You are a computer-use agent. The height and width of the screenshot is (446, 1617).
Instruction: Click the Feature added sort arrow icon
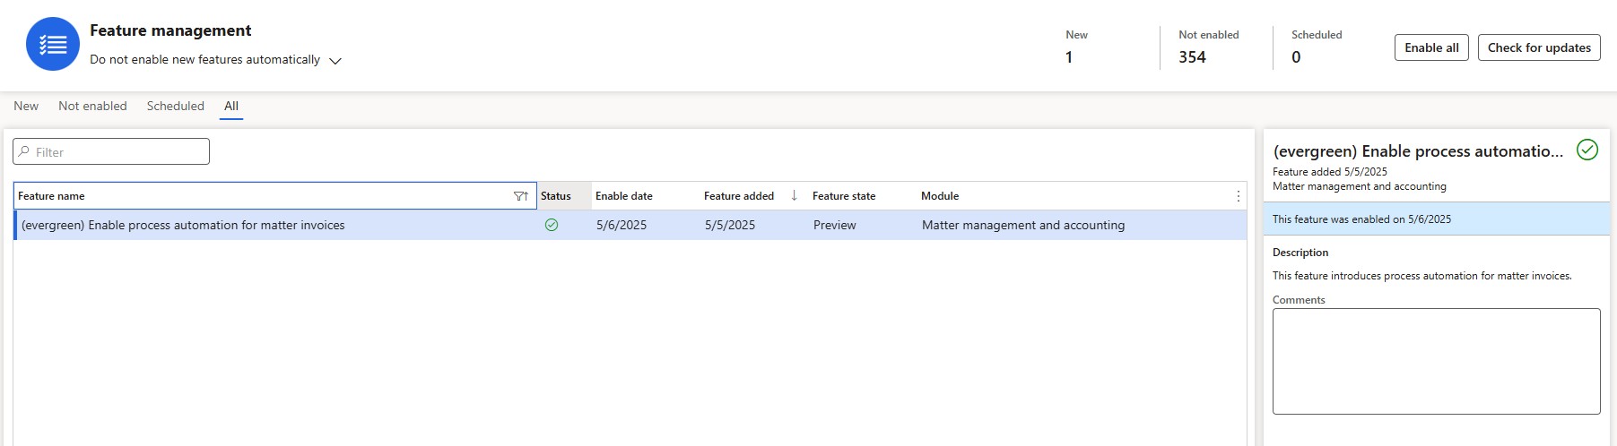click(x=794, y=195)
